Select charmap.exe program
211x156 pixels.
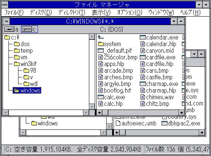tap(159, 84)
